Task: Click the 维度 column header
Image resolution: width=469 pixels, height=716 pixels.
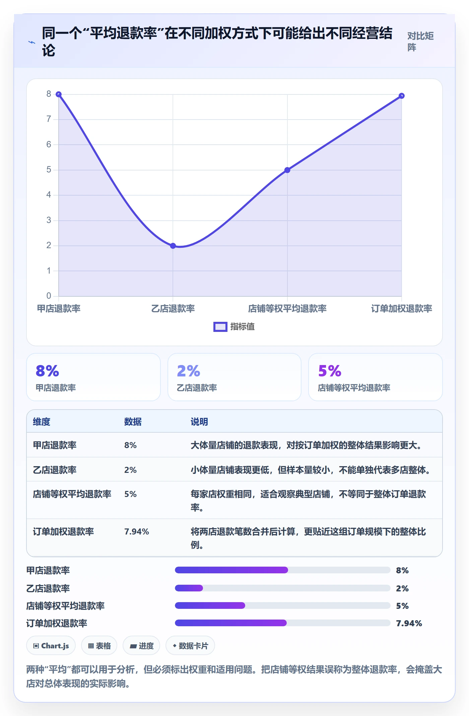Action: (42, 422)
